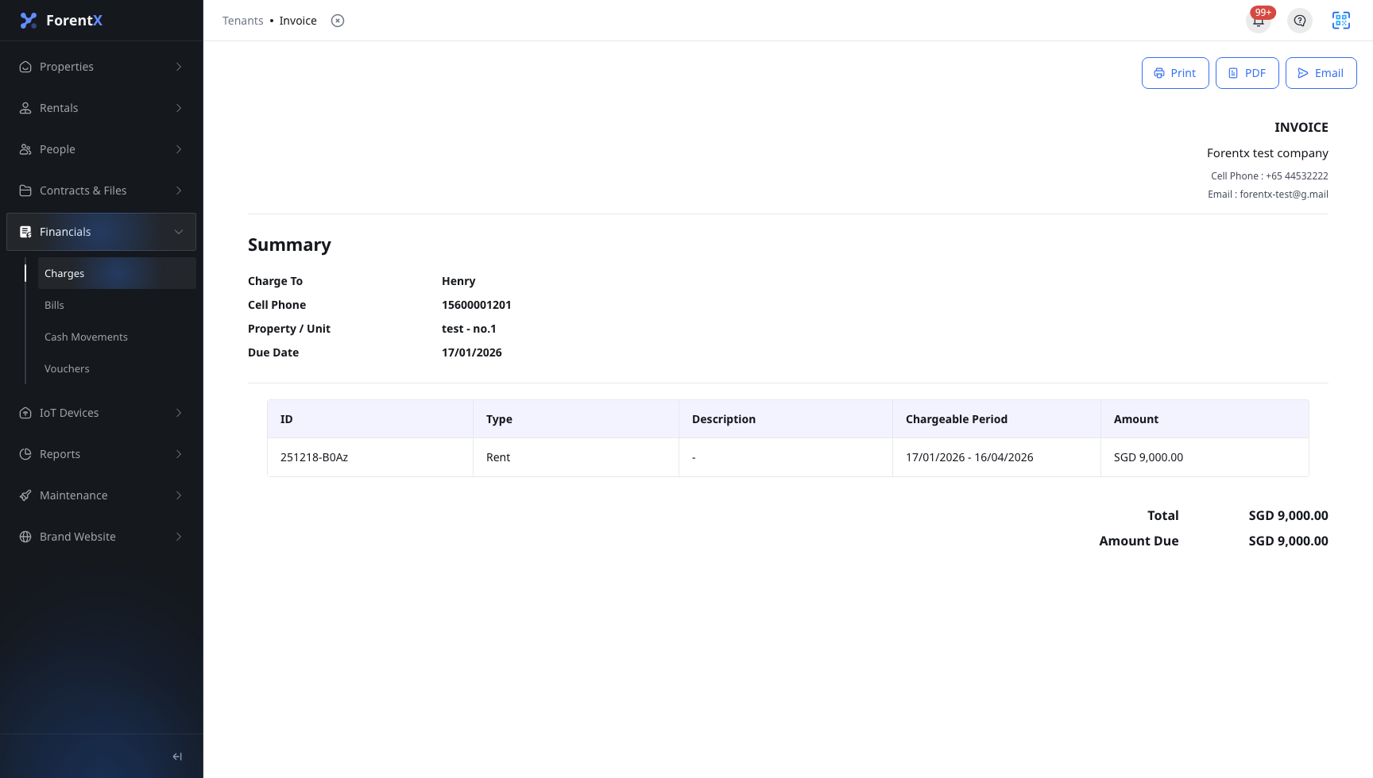Click the Summary heading
The image size is (1373, 778).
tap(289, 245)
